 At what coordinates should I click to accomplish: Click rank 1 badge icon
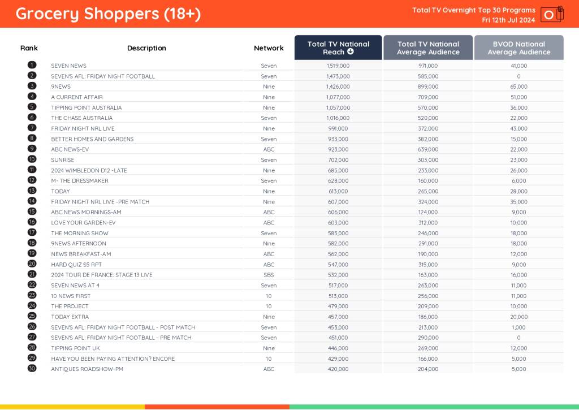pyautogui.click(x=32, y=66)
